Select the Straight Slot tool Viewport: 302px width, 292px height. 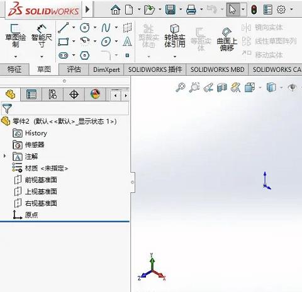tap(64, 55)
